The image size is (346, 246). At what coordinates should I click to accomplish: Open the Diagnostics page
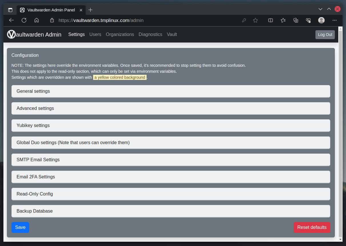coord(150,34)
